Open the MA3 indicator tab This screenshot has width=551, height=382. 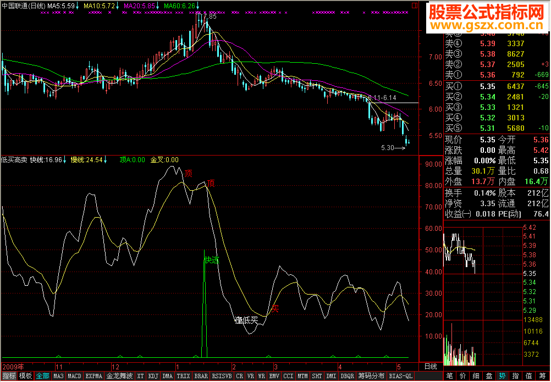(58, 376)
